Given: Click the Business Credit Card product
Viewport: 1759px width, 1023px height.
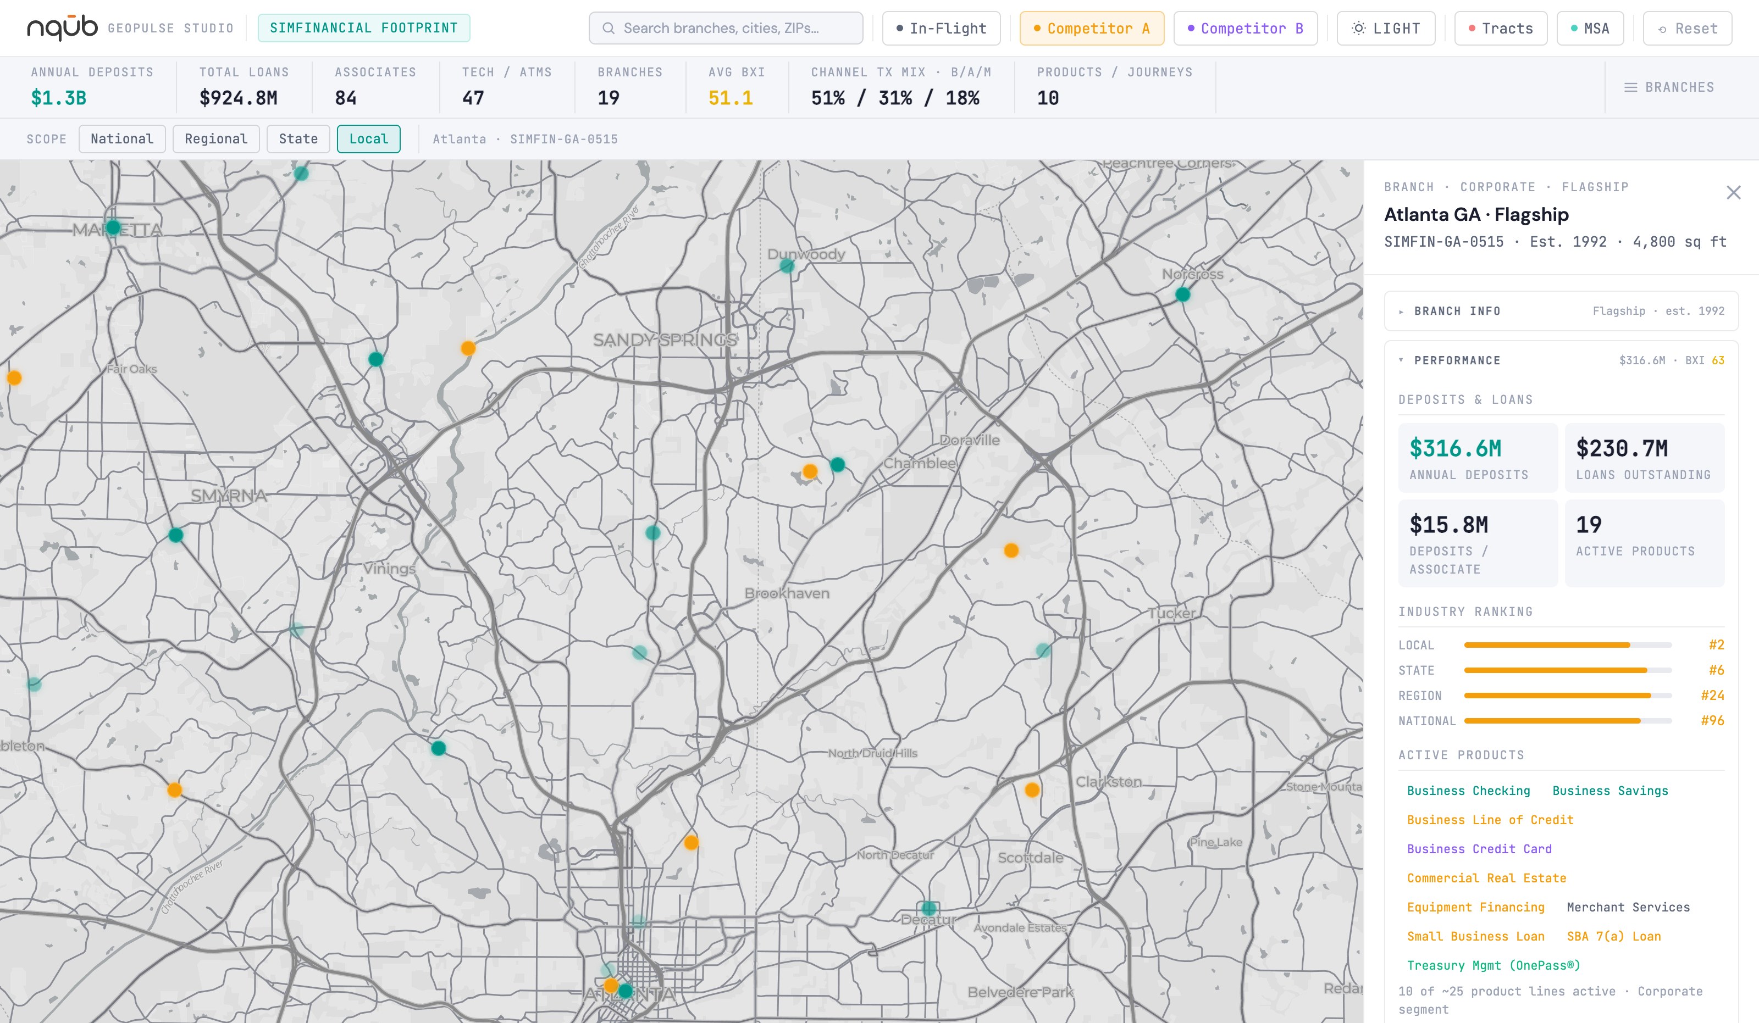Looking at the screenshot, I should click(x=1479, y=849).
